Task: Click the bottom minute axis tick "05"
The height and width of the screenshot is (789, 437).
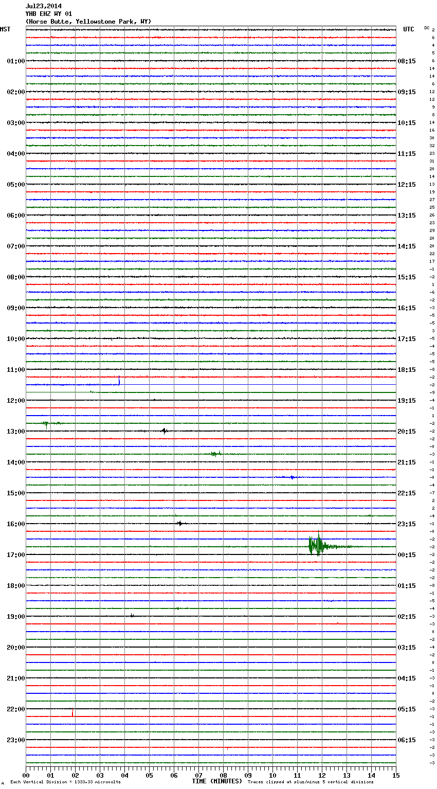Action: (149, 776)
